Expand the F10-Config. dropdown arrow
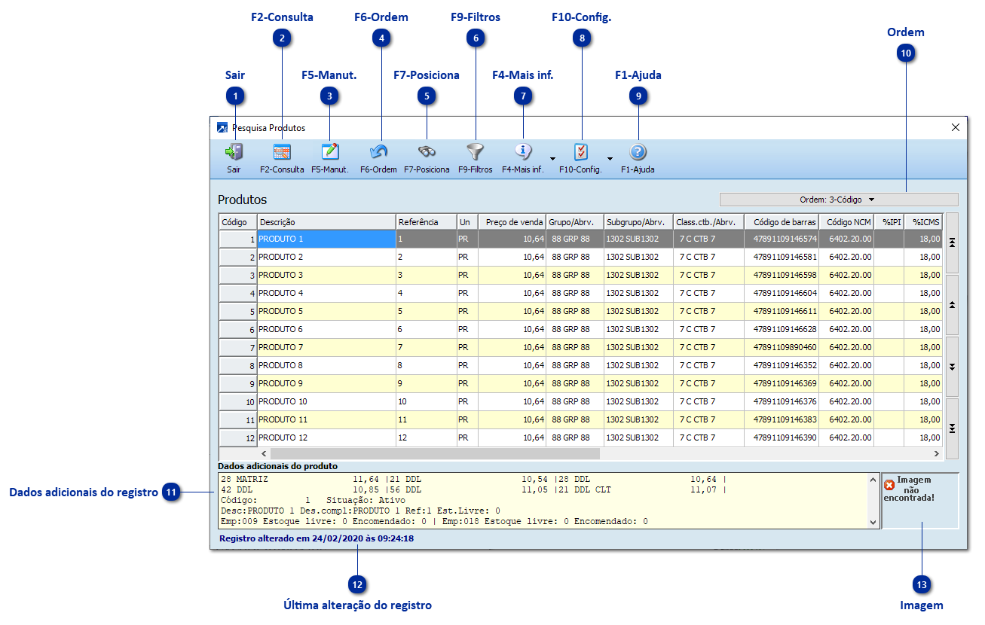 click(x=610, y=159)
